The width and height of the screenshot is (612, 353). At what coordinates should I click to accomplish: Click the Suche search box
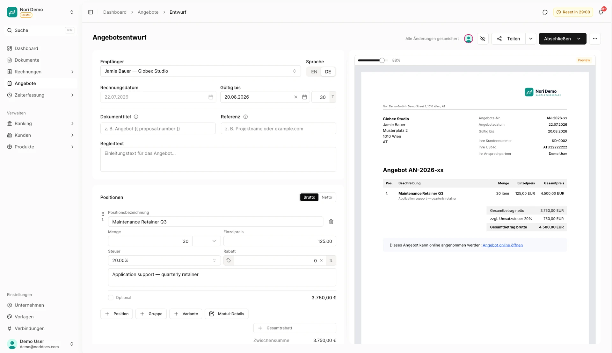pos(40,30)
